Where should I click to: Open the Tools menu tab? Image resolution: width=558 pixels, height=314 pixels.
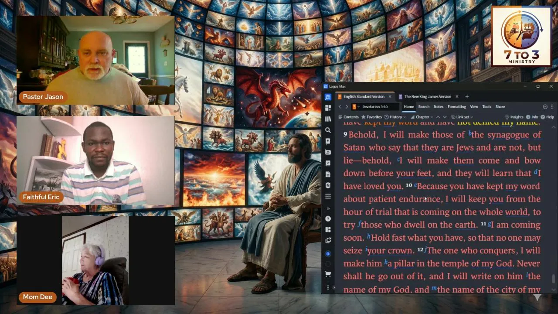(487, 107)
